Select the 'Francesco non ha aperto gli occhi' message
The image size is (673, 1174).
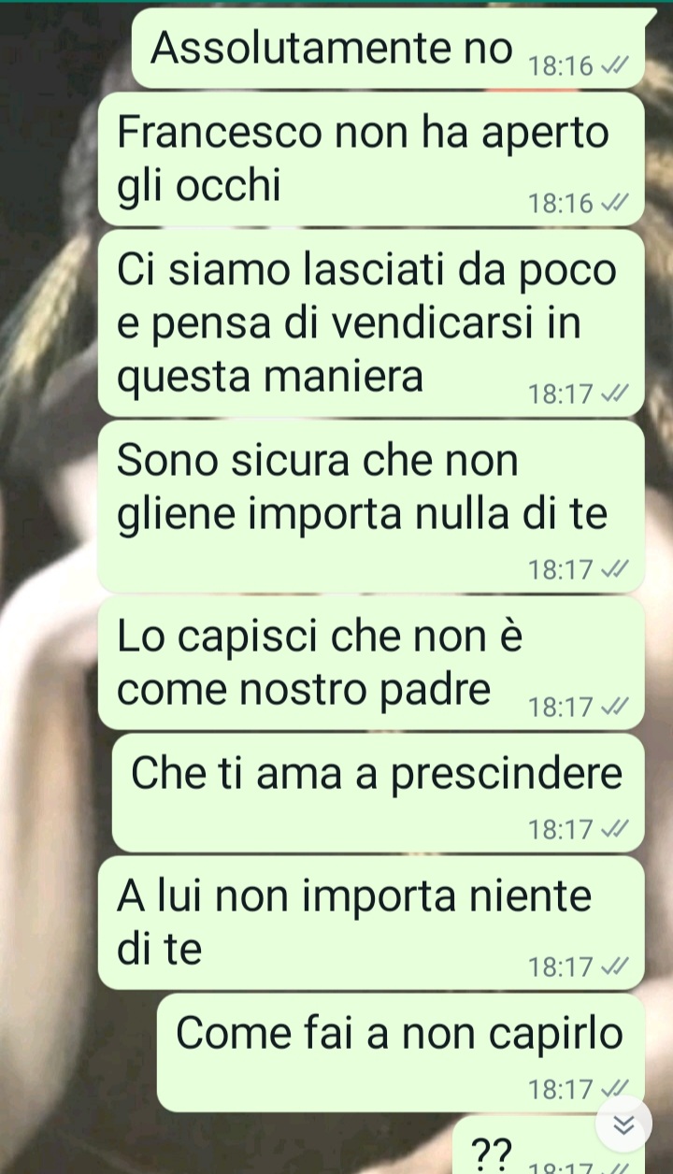point(372,159)
